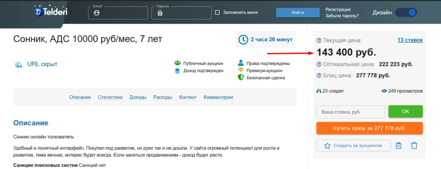The image size is (441, 169).
Task: Click the padlock icon in password field
Action: coord(160,13)
